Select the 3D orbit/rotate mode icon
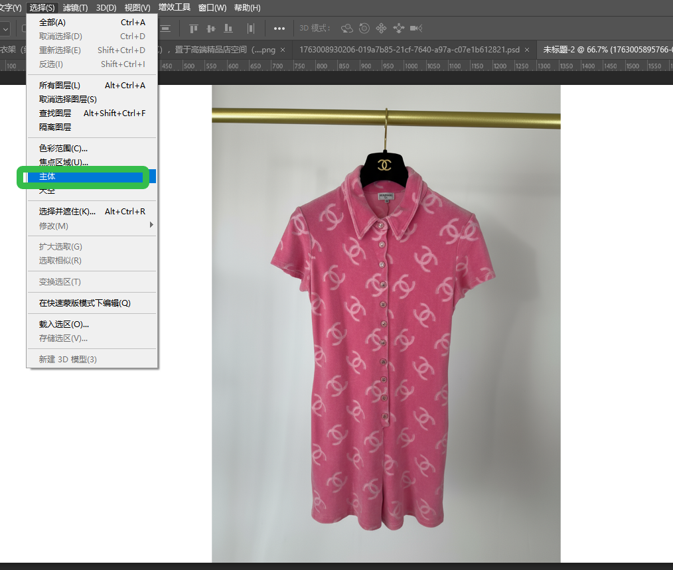 coord(346,29)
